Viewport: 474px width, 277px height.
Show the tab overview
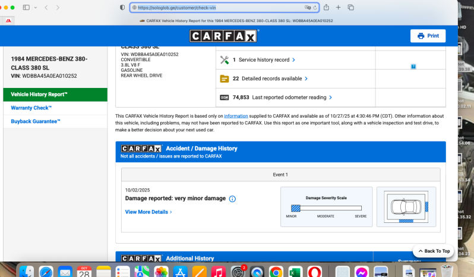point(350,7)
